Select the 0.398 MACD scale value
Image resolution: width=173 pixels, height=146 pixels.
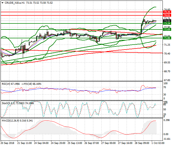166,120
